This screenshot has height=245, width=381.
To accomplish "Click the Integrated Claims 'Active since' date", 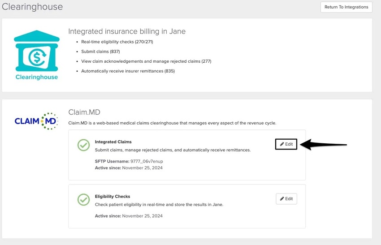I will click(143, 168).
